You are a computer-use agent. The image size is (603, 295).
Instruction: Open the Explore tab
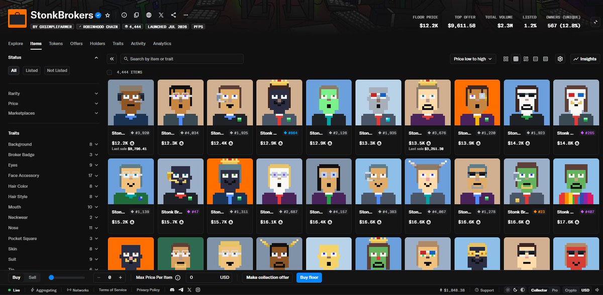[16, 44]
